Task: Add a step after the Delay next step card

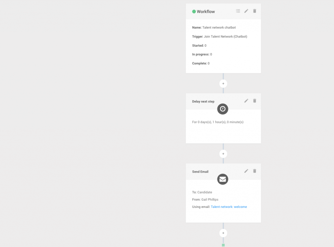Action: pos(223,154)
